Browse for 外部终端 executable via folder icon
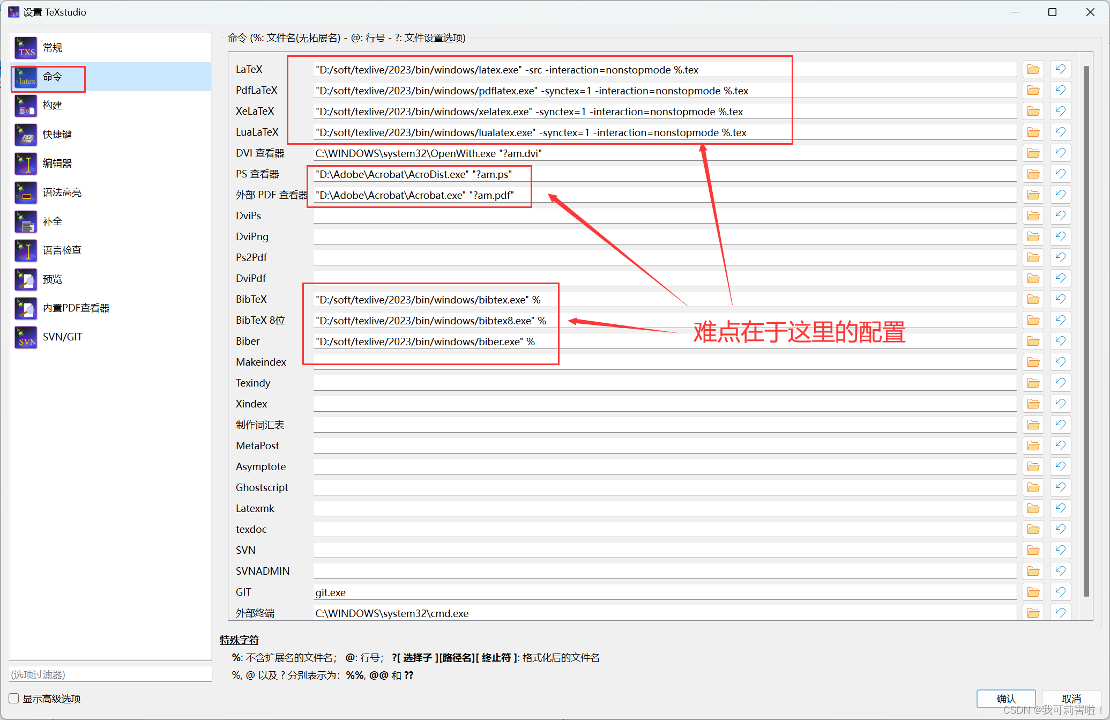Image resolution: width=1110 pixels, height=720 pixels. pyautogui.click(x=1033, y=612)
